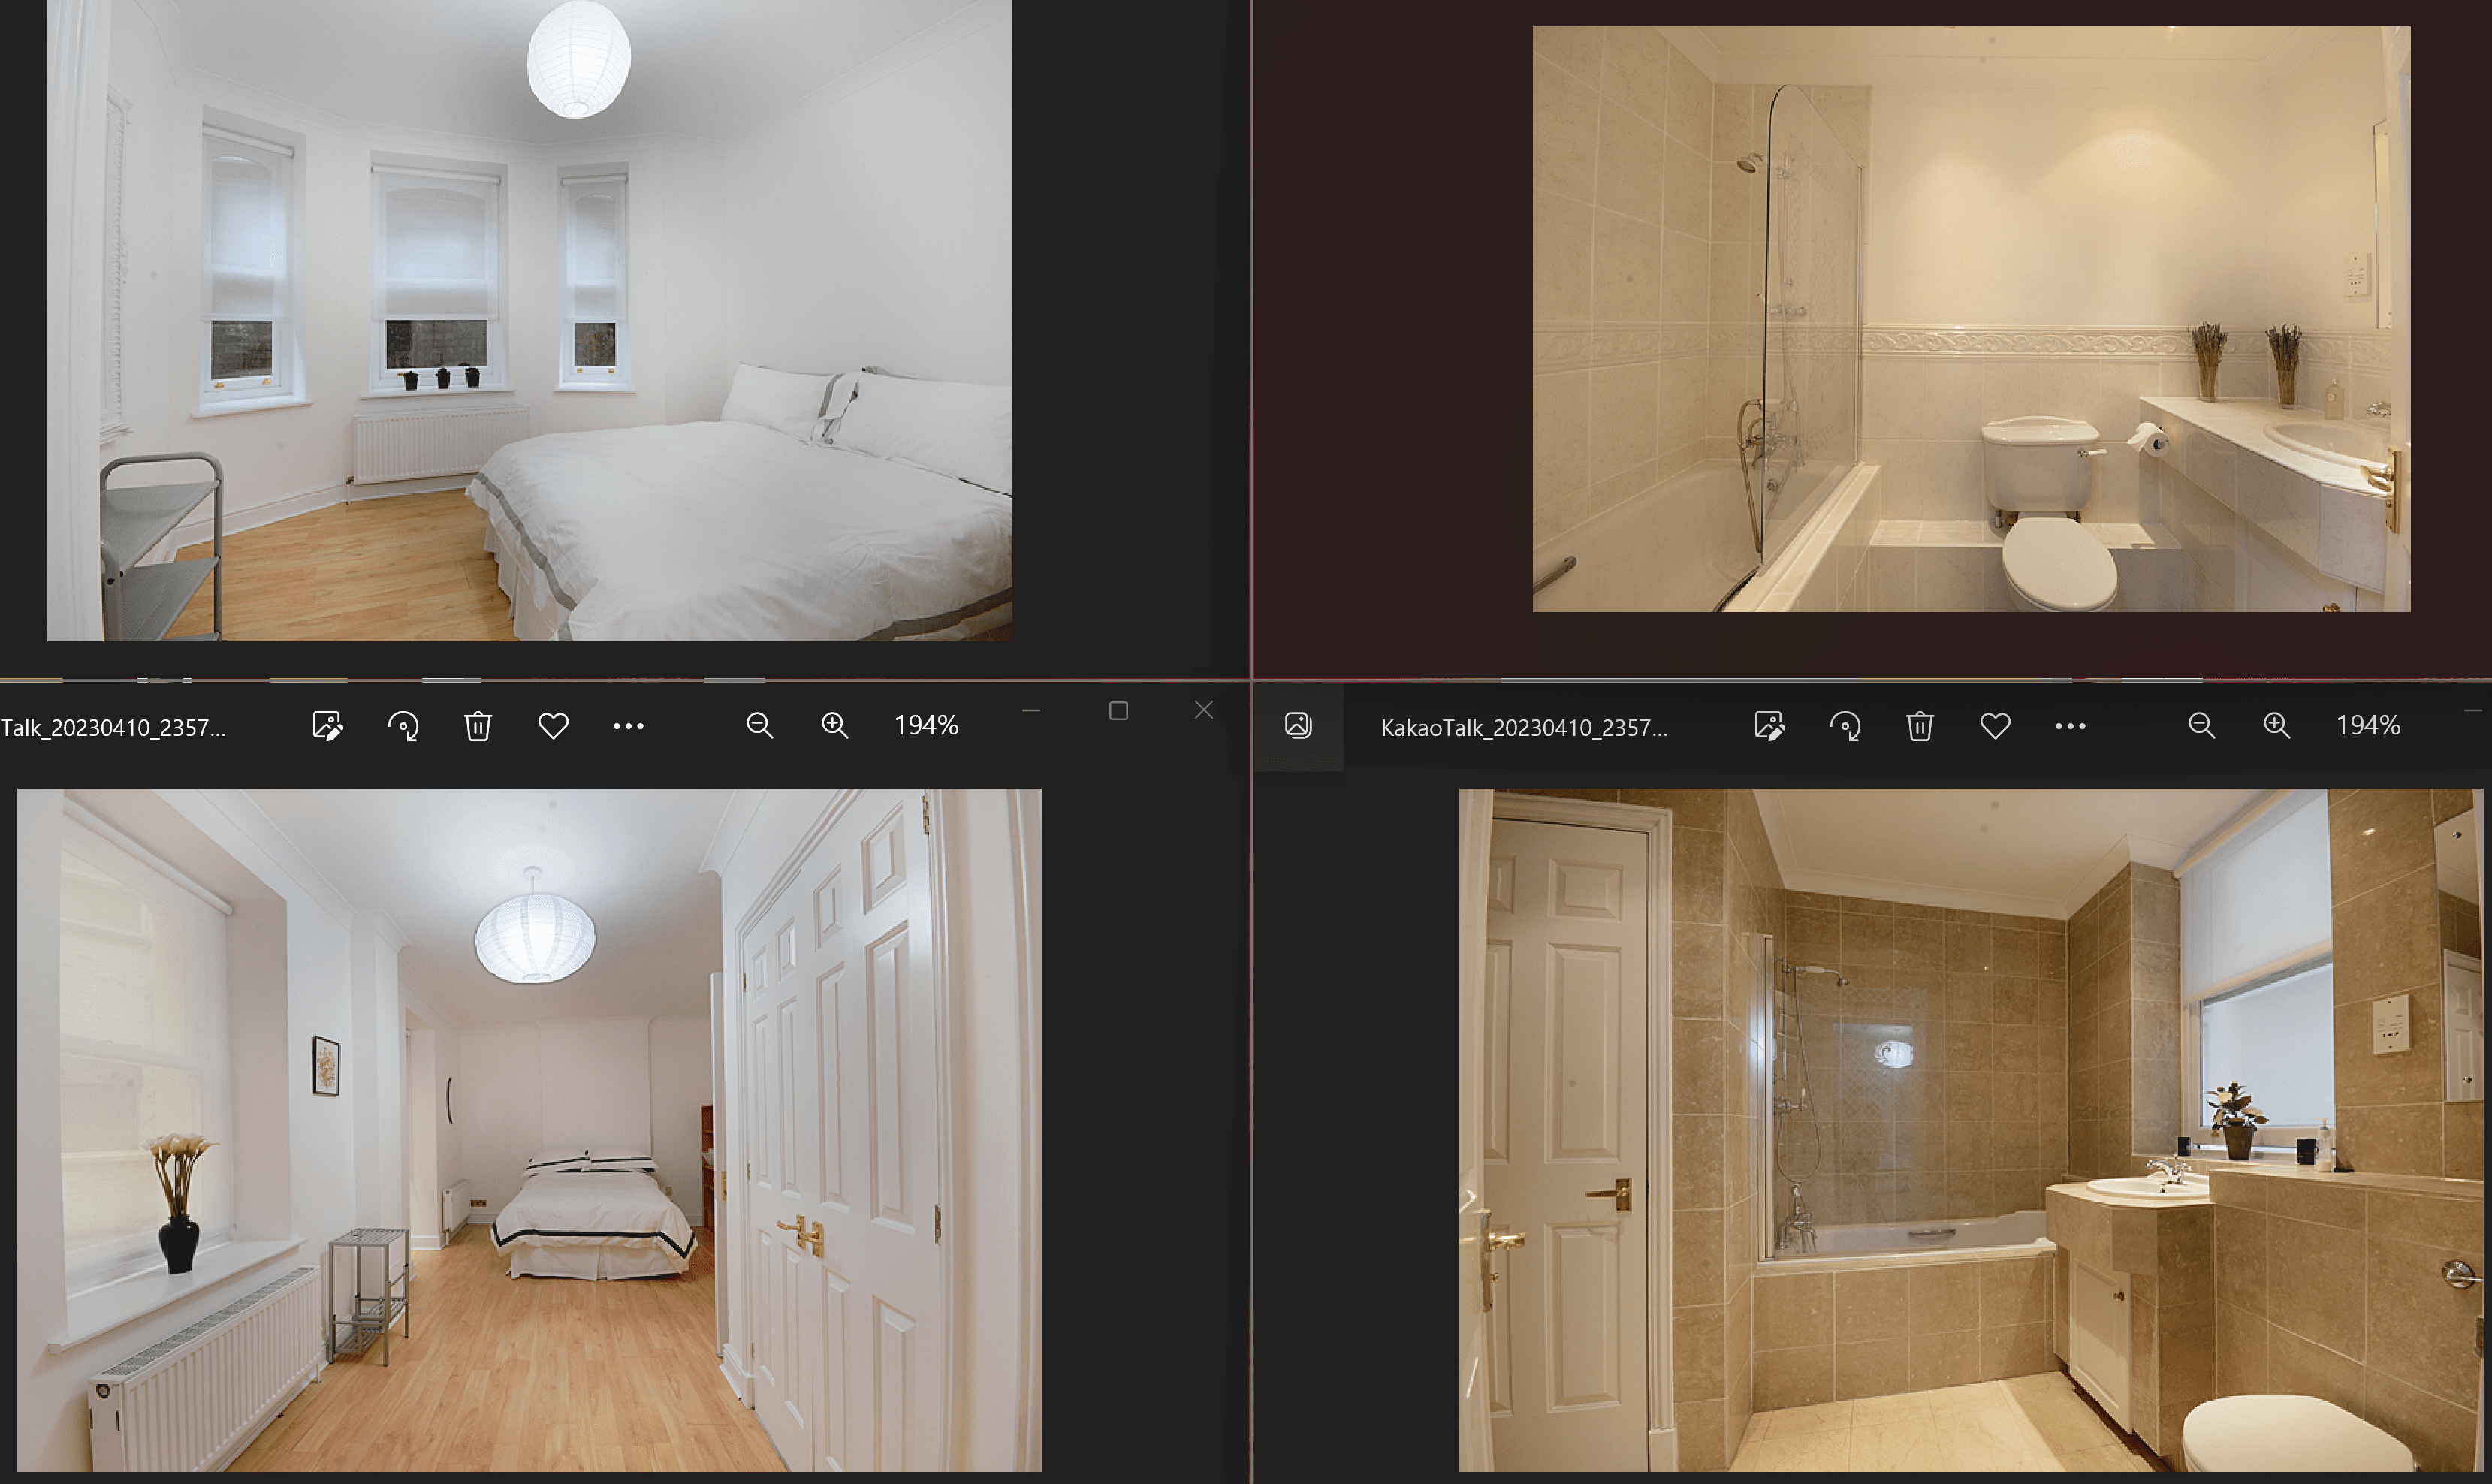Edit image in brown tiled bathroom window
This screenshot has height=1484, width=2492.
click(x=1769, y=726)
